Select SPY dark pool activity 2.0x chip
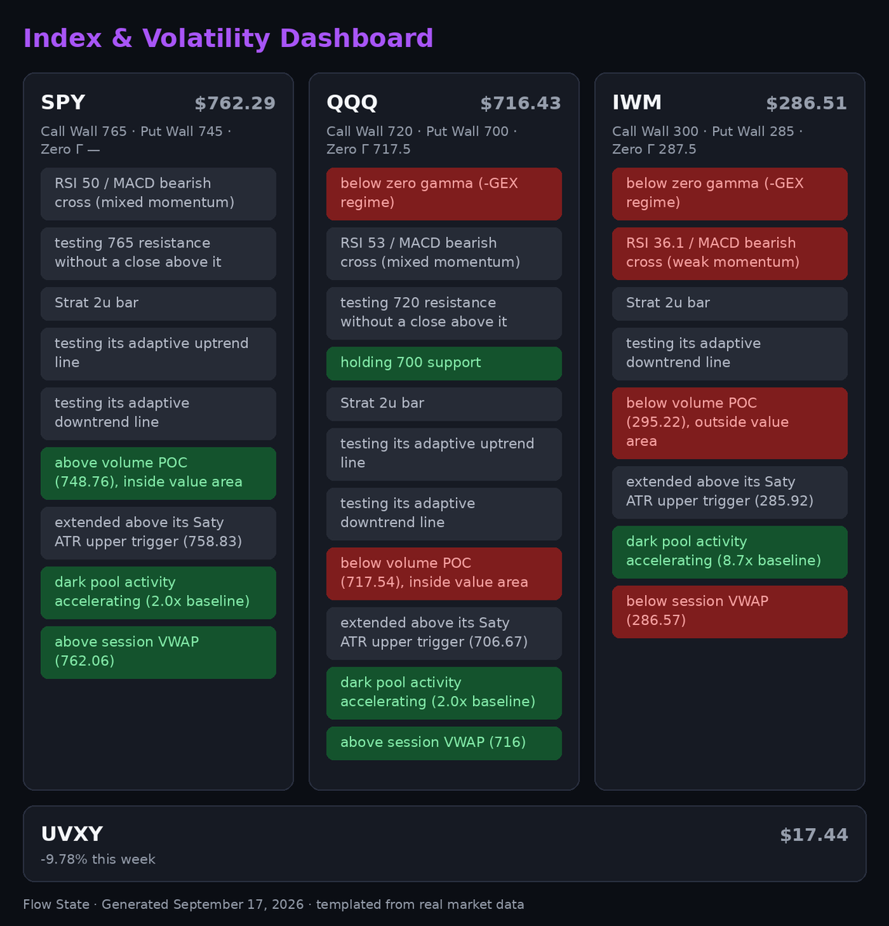Image resolution: width=889 pixels, height=926 pixels. tap(158, 593)
